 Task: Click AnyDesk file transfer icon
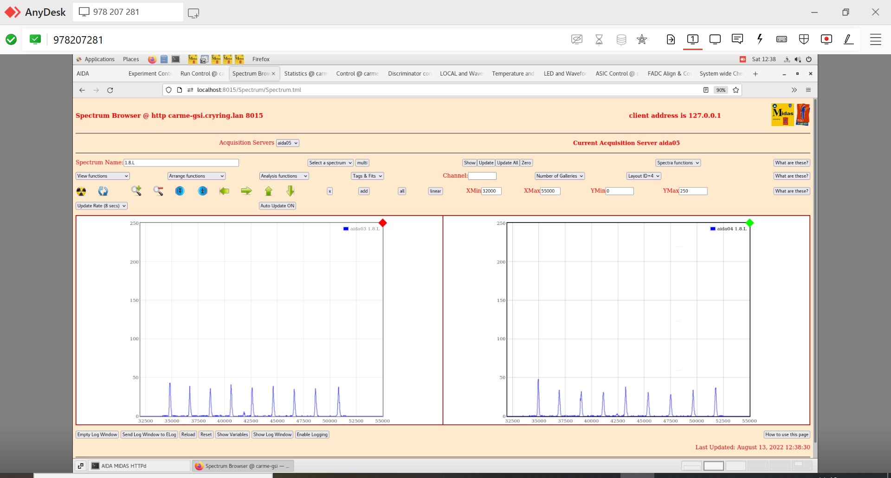[671, 39]
